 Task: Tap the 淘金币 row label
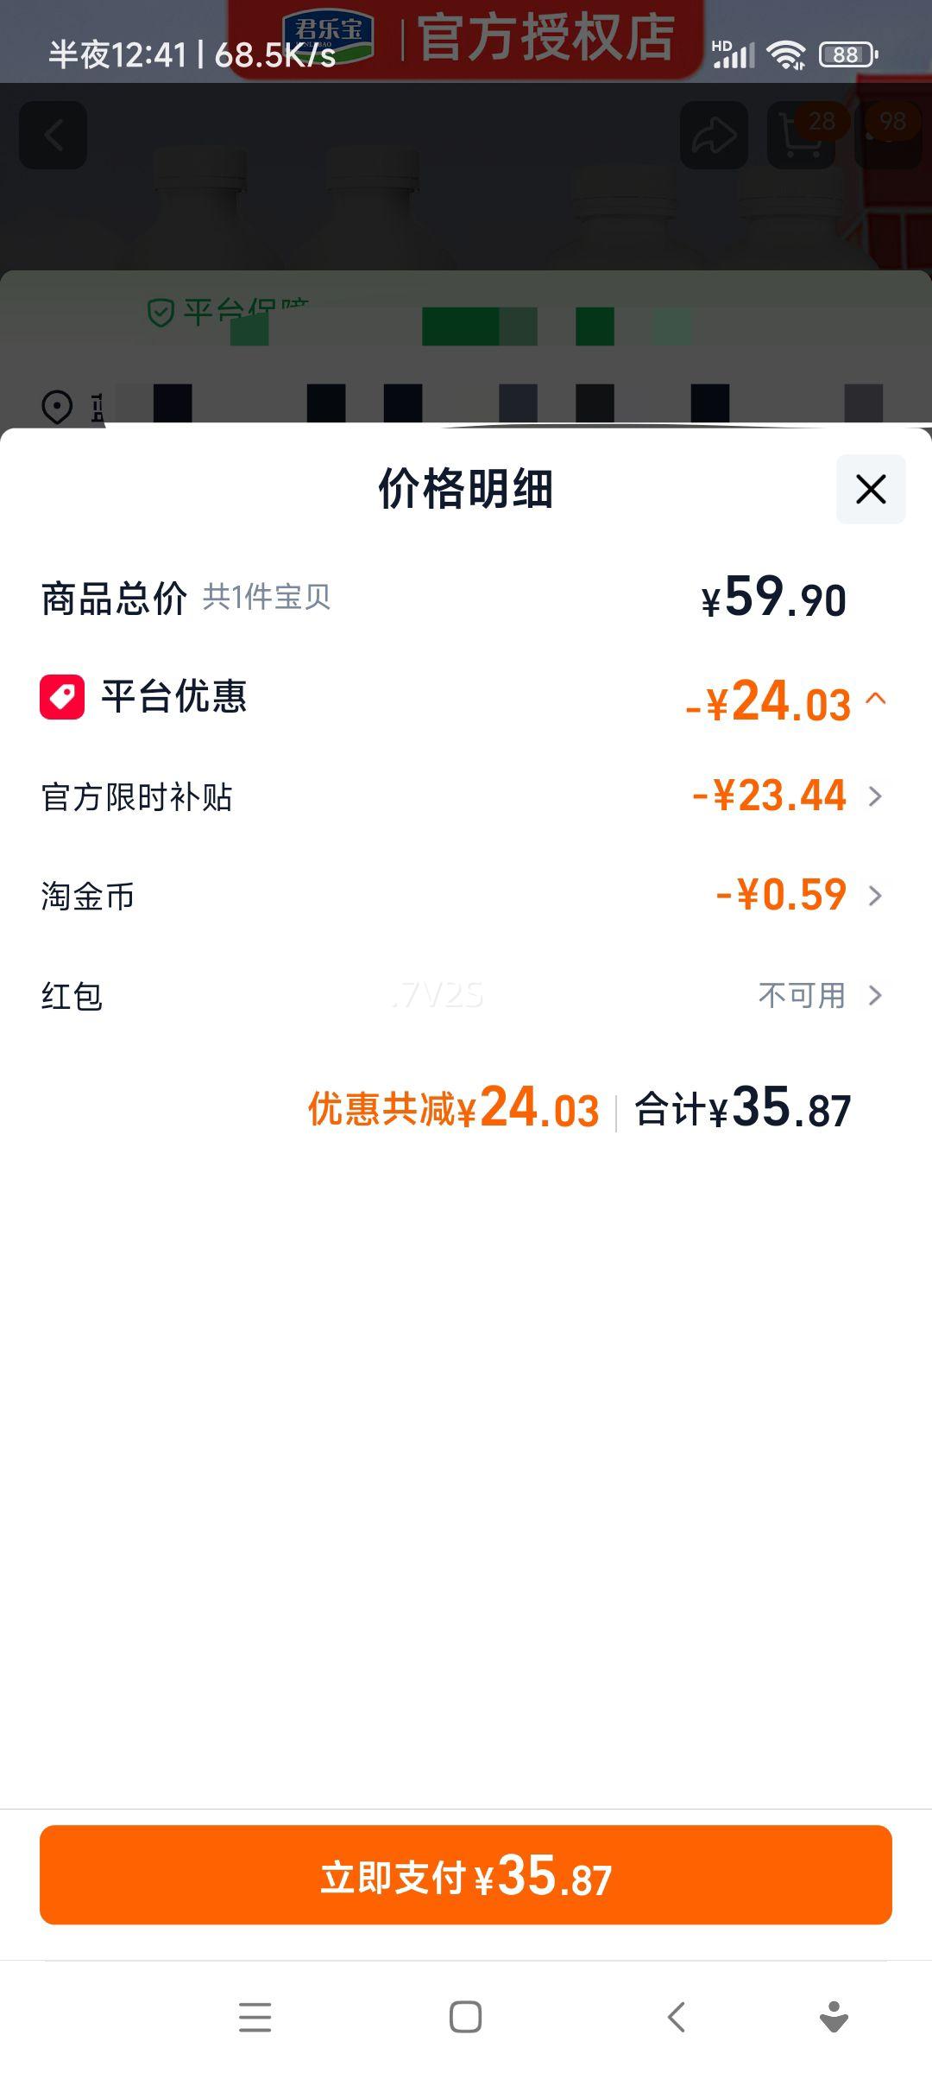click(x=88, y=897)
